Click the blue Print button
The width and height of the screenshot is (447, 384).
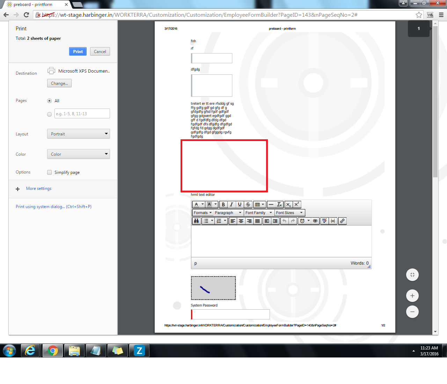78,51
